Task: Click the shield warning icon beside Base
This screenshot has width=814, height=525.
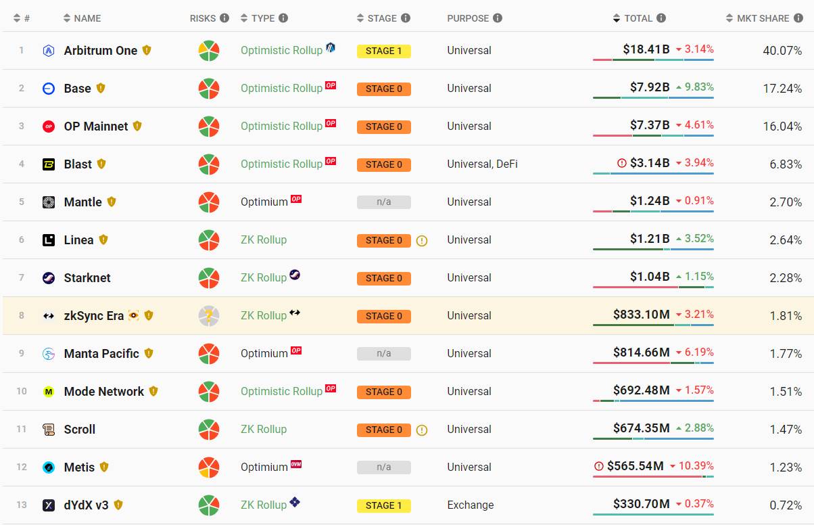Action: point(101,88)
